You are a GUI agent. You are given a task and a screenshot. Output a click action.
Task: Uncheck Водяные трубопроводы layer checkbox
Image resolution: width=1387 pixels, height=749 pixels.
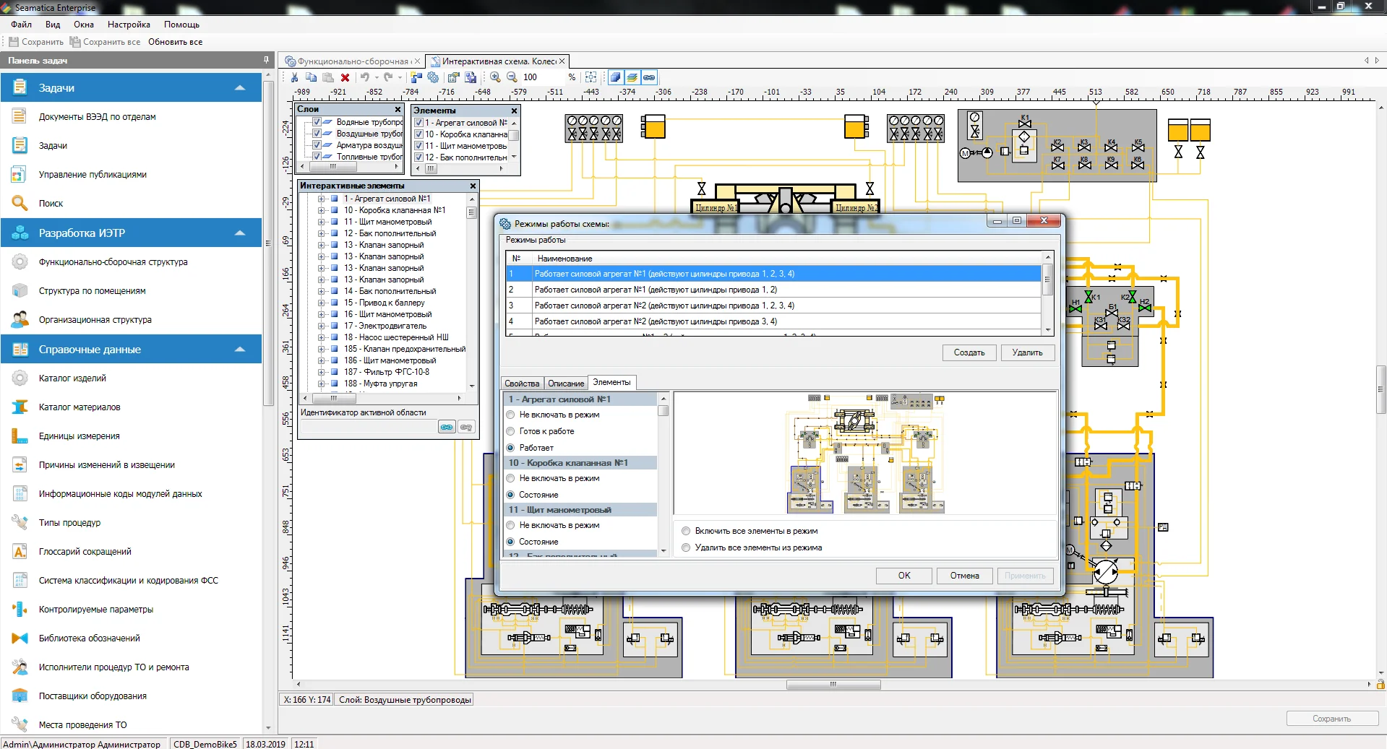click(x=317, y=122)
